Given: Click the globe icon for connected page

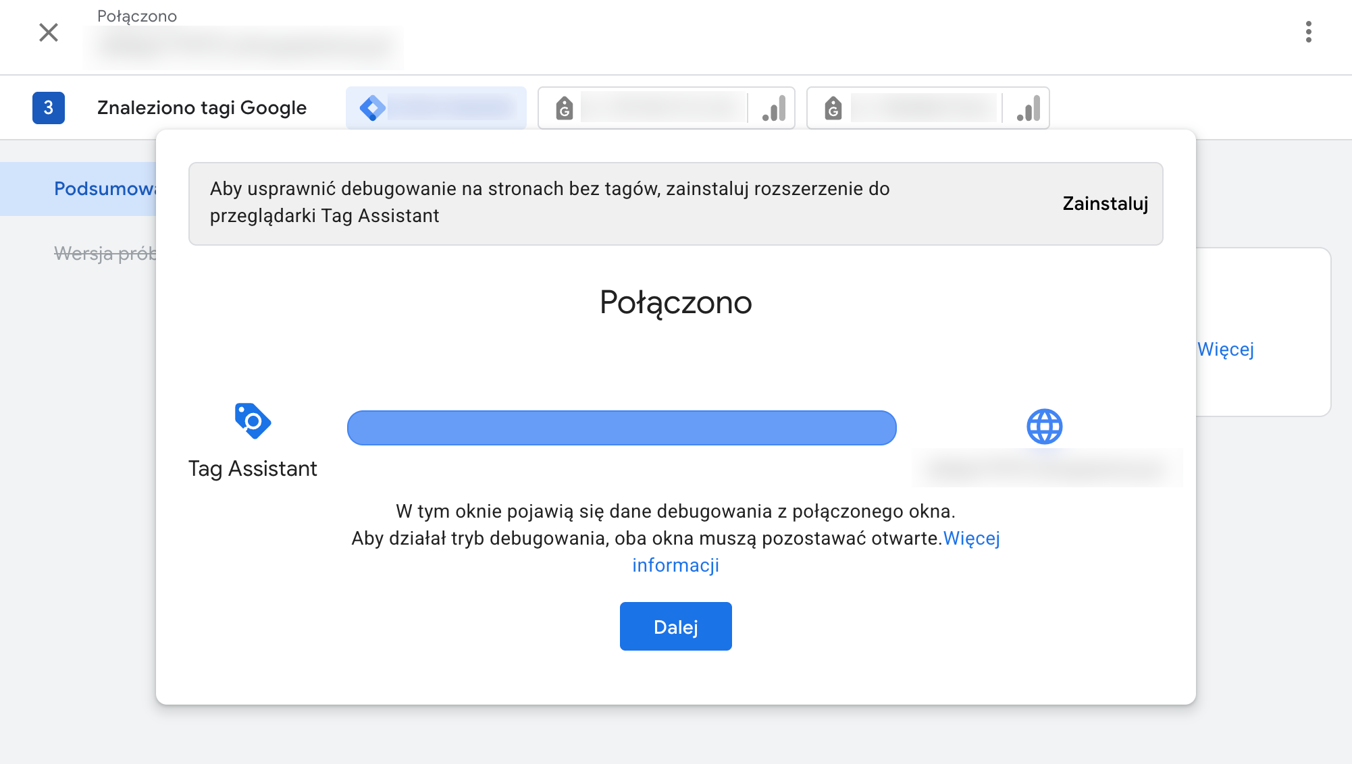Looking at the screenshot, I should tap(1044, 426).
